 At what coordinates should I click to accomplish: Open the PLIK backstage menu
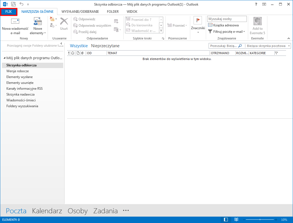click(9, 12)
